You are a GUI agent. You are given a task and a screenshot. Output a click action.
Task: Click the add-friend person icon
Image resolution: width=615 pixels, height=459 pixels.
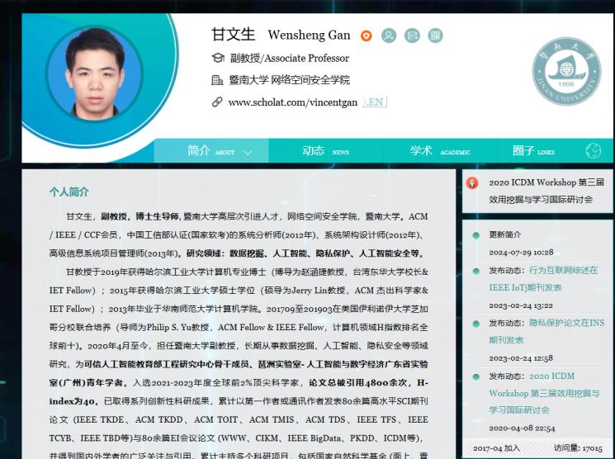[x=389, y=35]
